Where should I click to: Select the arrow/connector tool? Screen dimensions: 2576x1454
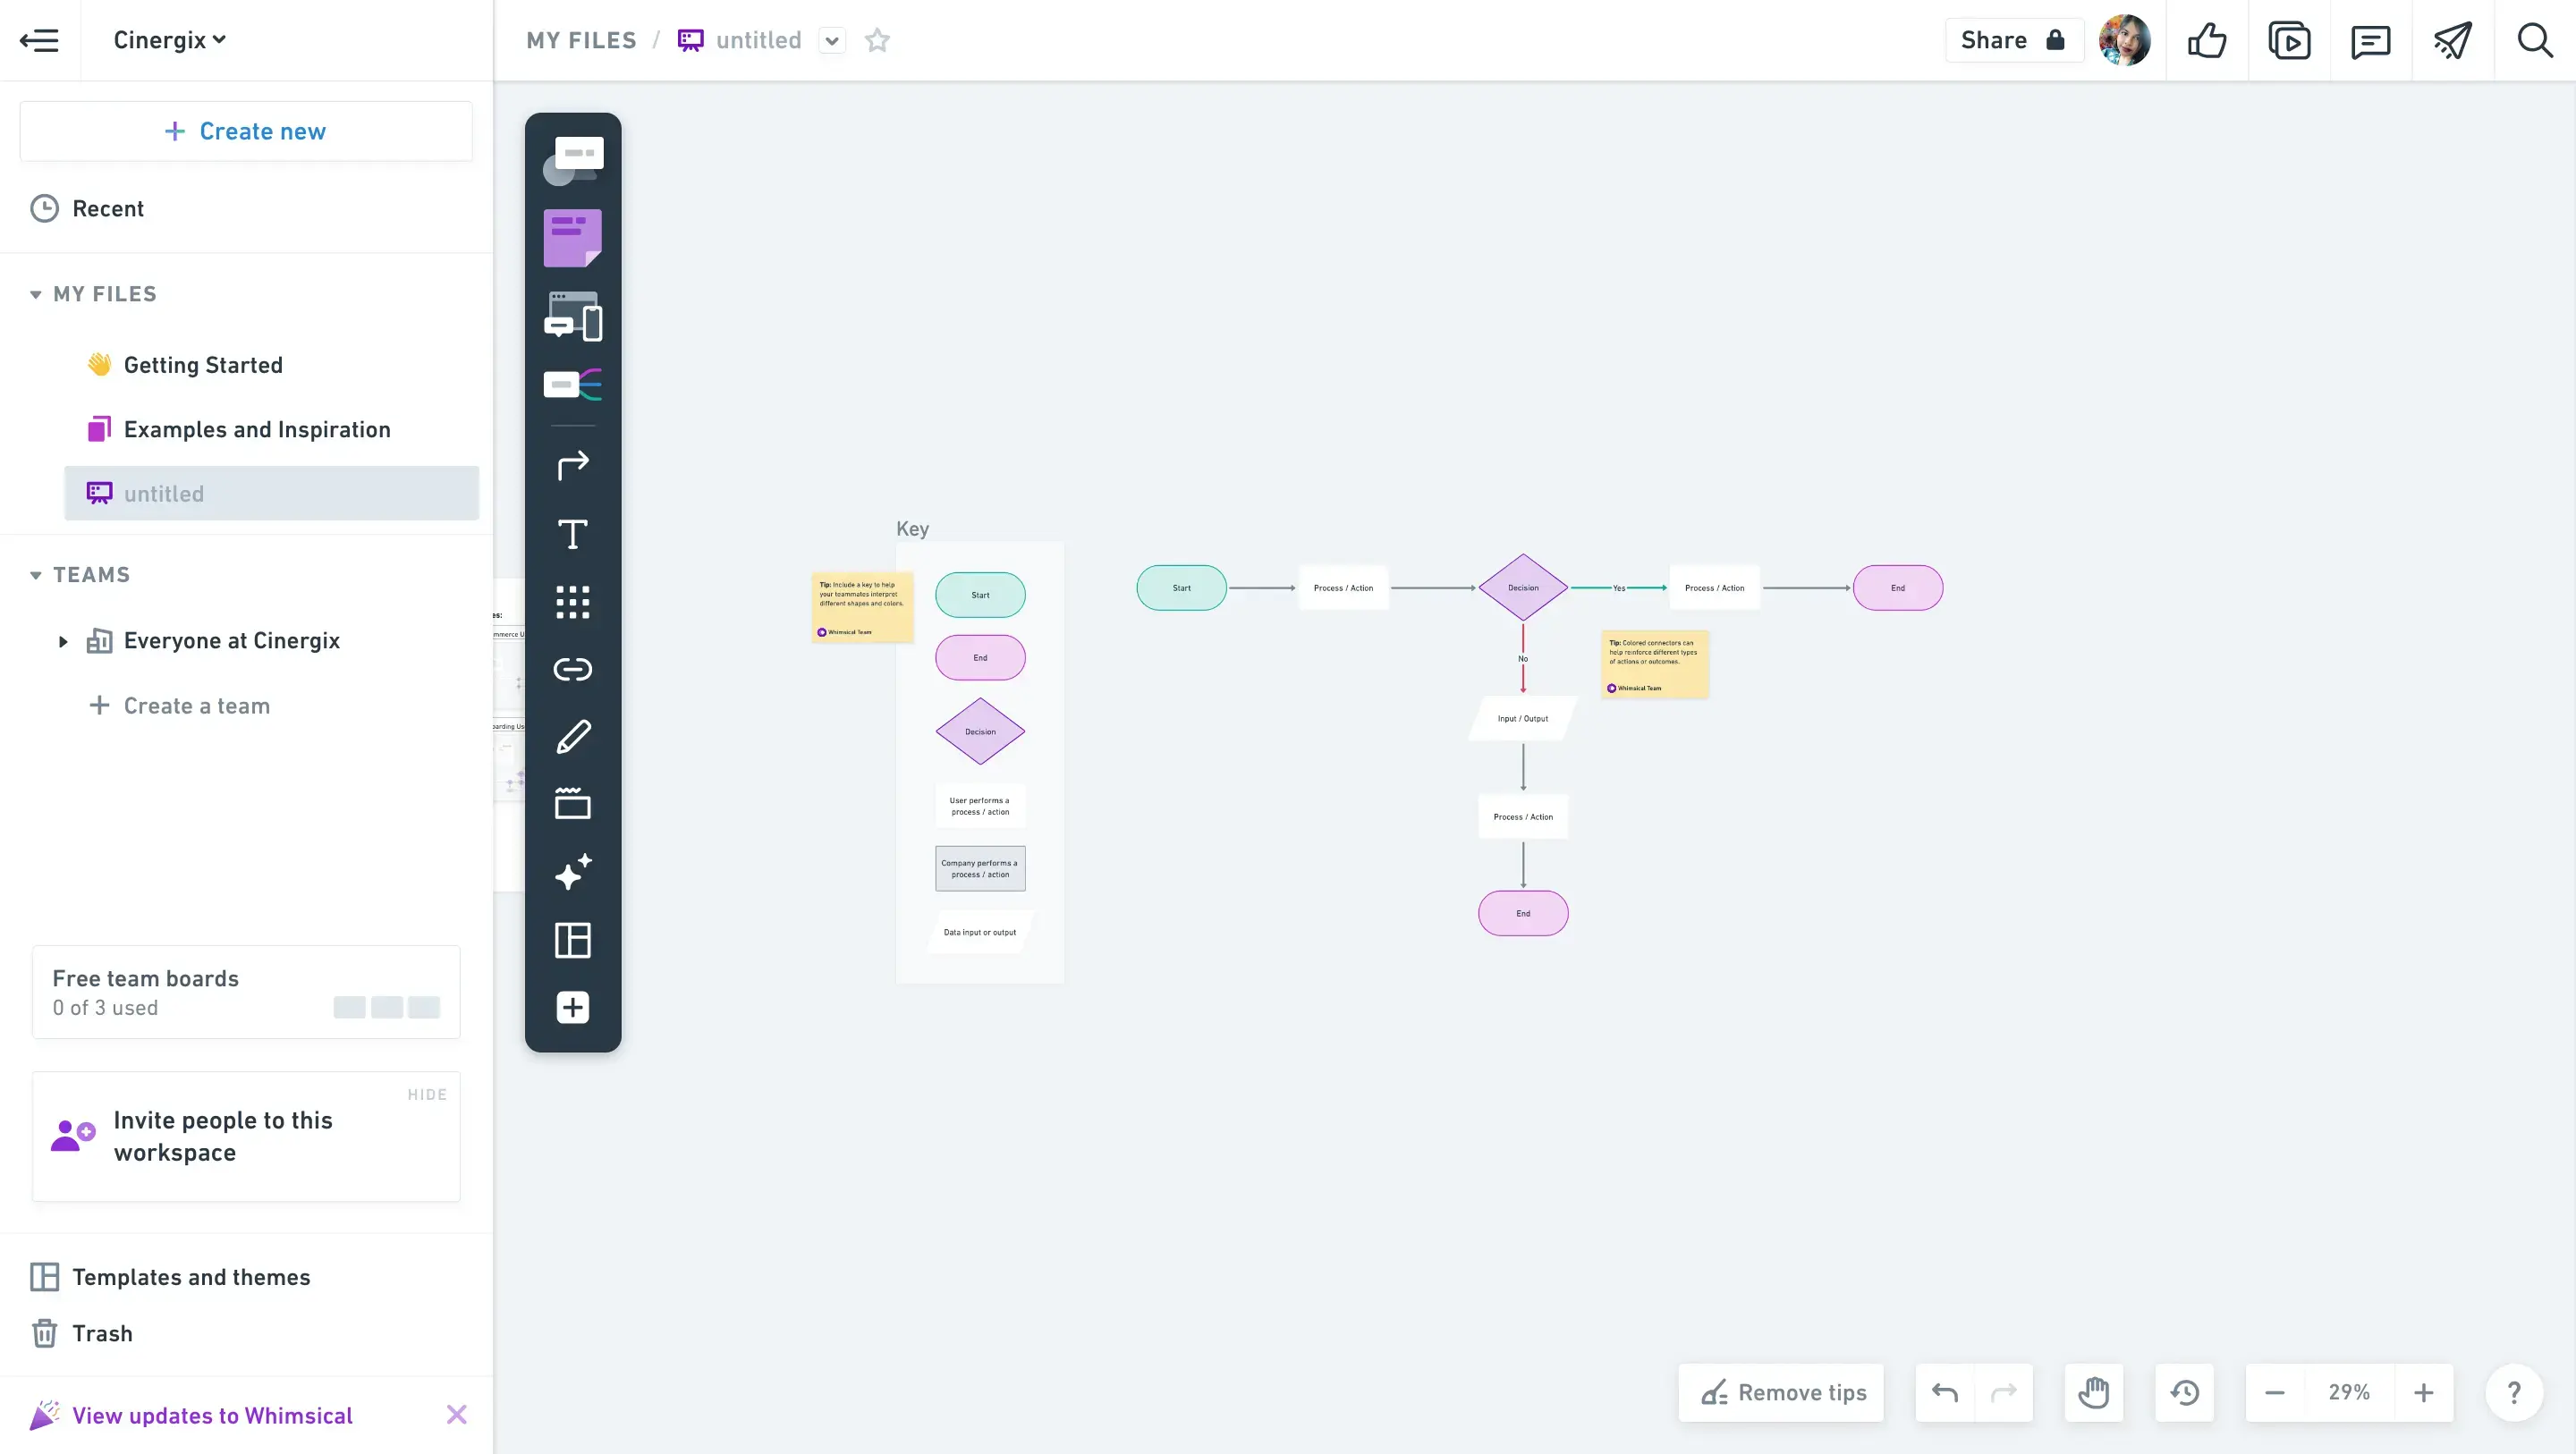(573, 465)
